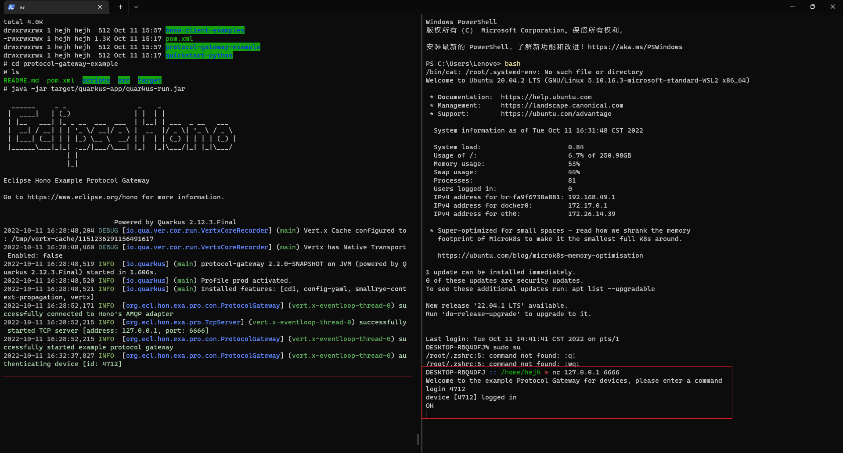
Task: Click the divider between the two panes
Action: tap(421, 219)
